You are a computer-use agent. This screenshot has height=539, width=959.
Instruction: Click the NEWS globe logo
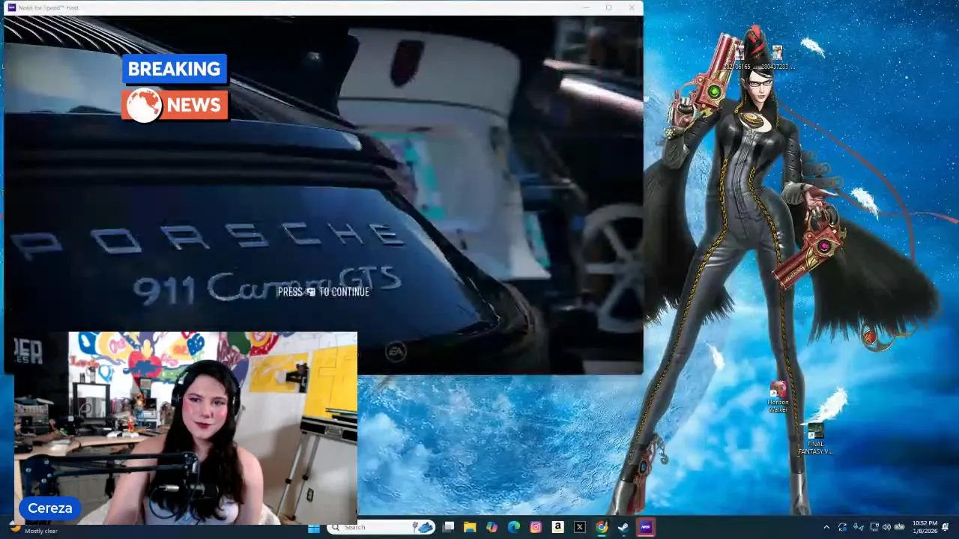(144, 106)
